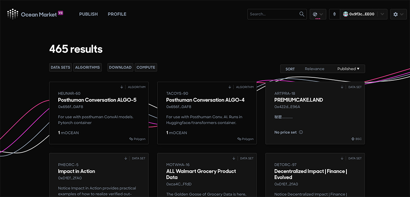Toggle the DATA SETS filter

click(60, 67)
